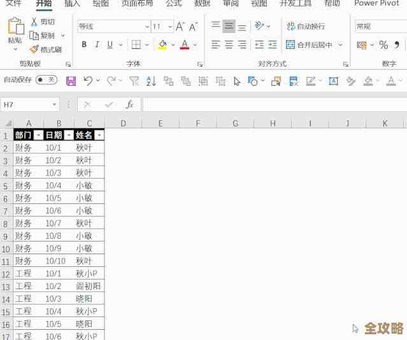Click the Cut (剪切) scissors icon
Screen dimensions: 407x340
[34, 22]
